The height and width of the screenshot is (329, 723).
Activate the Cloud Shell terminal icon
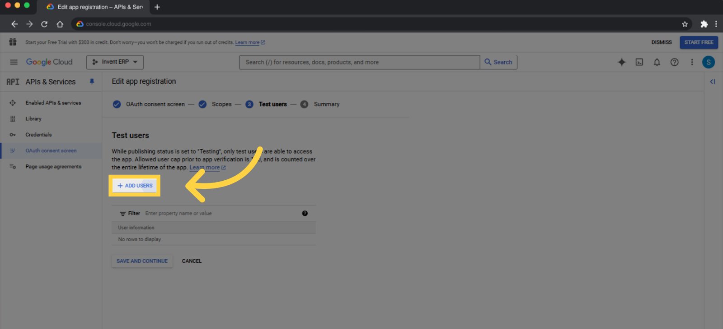[639, 62]
